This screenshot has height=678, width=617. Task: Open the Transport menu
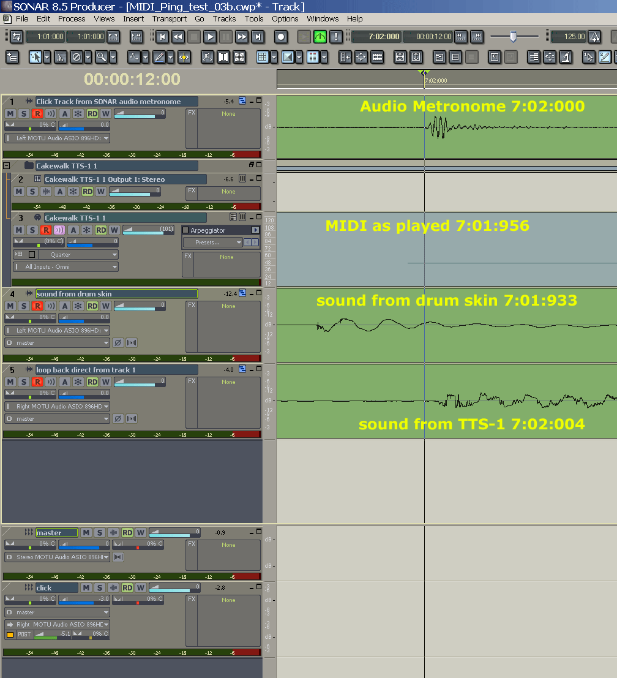click(x=170, y=19)
